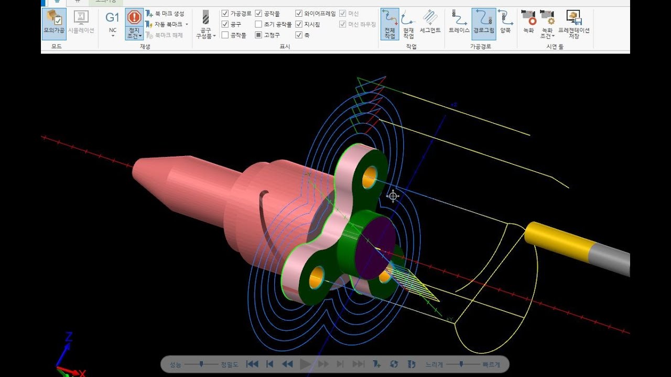Click 북 마크 생성 button

(165, 14)
